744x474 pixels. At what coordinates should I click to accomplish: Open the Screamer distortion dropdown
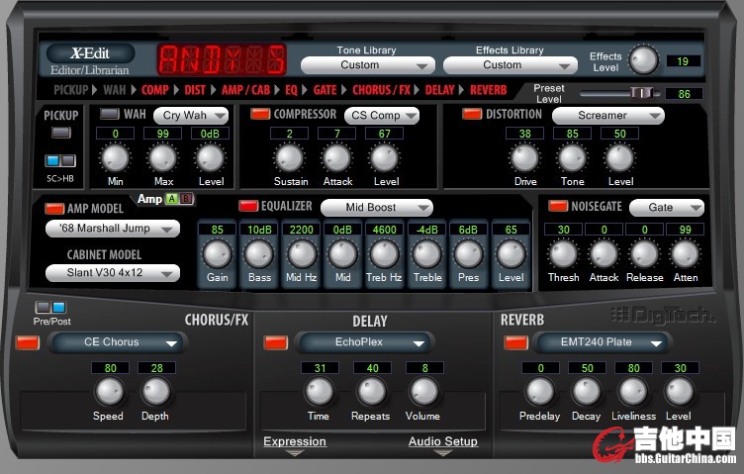coord(608,116)
